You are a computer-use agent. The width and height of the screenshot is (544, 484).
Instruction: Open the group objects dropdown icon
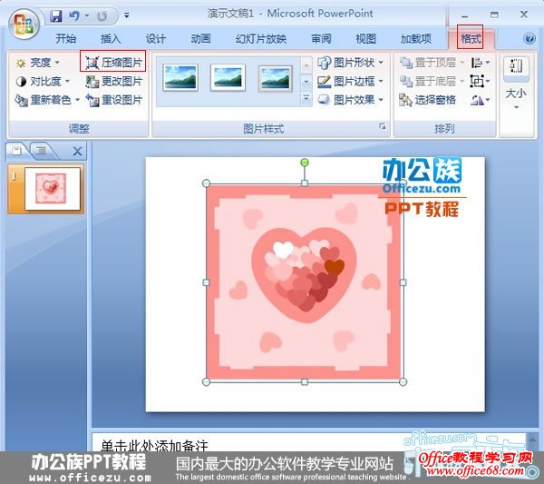(481, 82)
